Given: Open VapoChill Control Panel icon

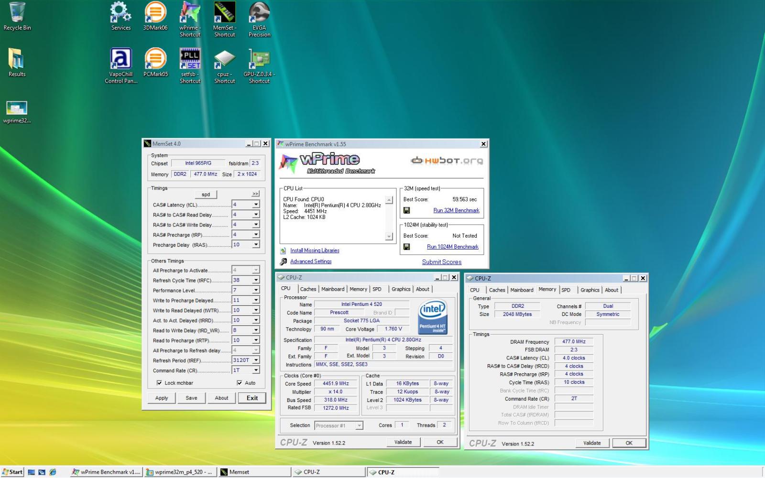Looking at the screenshot, I should click(x=121, y=65).
